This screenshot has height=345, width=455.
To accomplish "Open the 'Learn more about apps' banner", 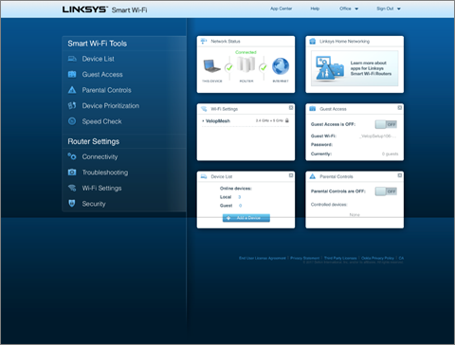I will (355, 68).
